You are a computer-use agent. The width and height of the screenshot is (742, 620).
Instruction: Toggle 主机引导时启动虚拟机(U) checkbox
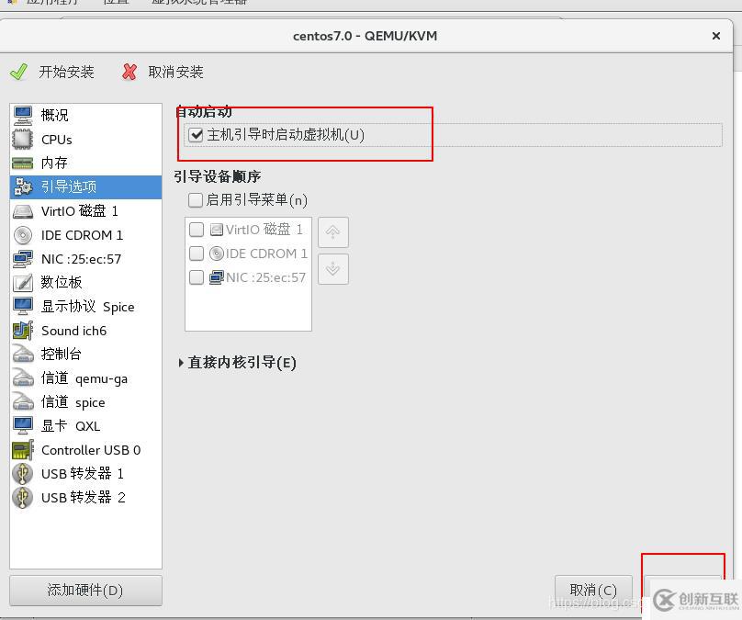pyautogui.click(x=196, y=135)
